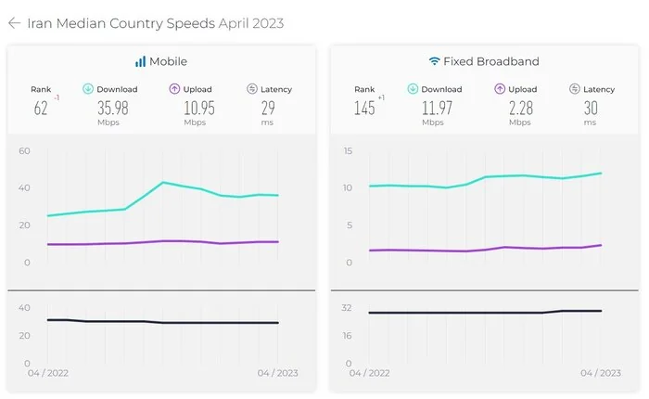Click the Mobile teal download line peak
Image resolution: width=649 pixels, height=399 pixels.
tap(163, 183)
